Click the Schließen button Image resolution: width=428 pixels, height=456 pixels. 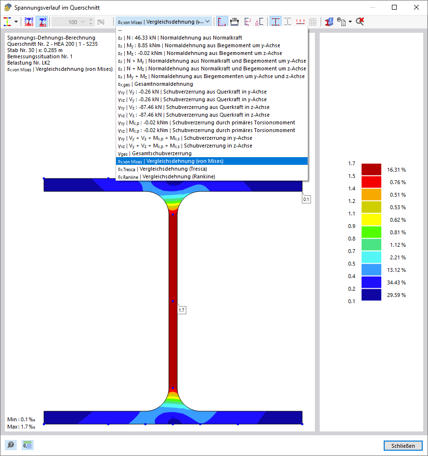tap(403, 445)
